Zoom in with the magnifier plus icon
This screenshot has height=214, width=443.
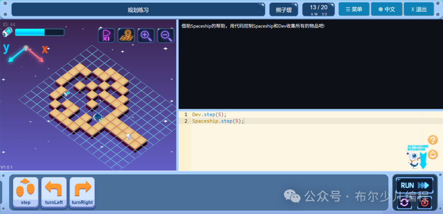click(146, 35)
